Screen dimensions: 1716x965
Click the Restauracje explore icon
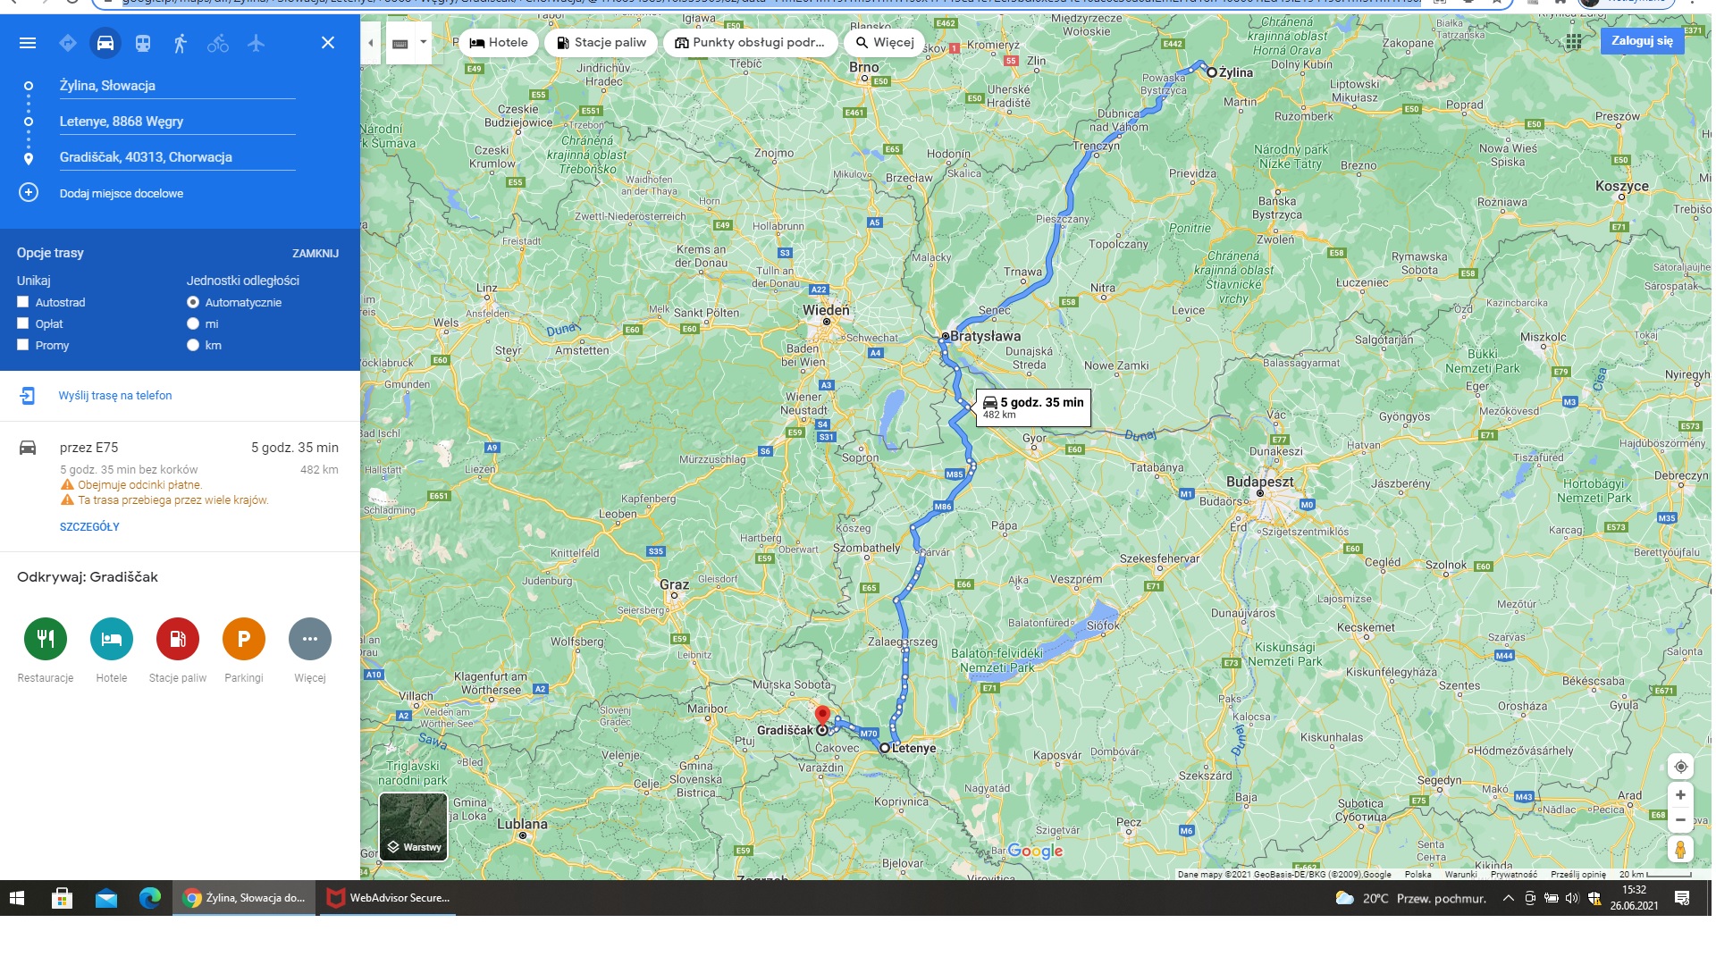coord(46,639)
